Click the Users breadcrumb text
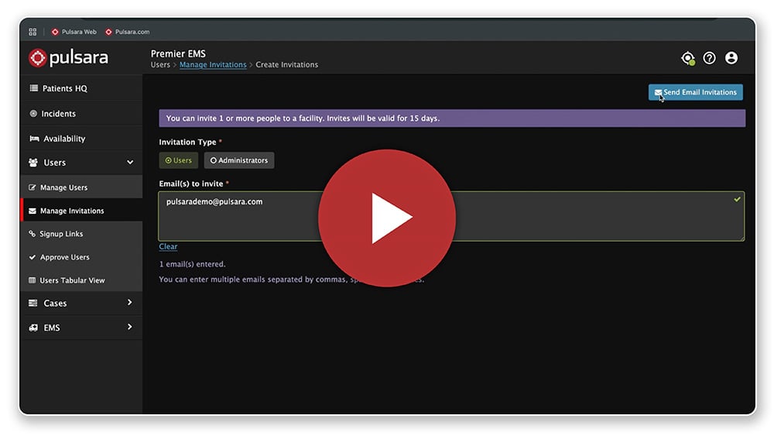Viewport: 774px width, 436px height. click(x=160, y=65)
